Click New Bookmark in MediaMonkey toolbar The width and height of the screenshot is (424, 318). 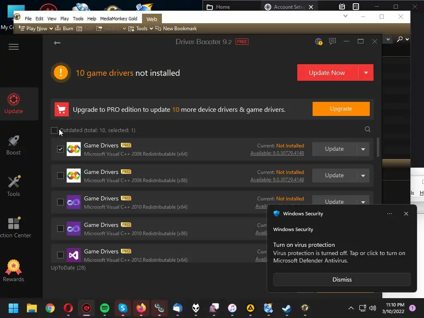click(x=176, y=29)
